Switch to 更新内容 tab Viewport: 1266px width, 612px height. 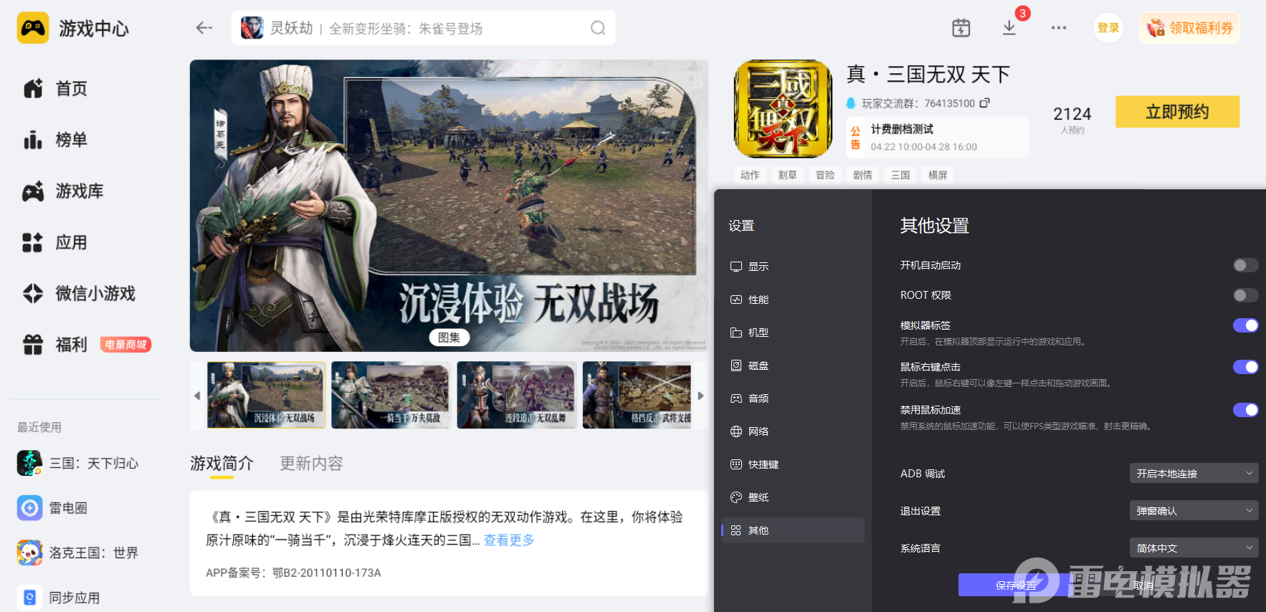pyautogui.click(x=311, y=464)
